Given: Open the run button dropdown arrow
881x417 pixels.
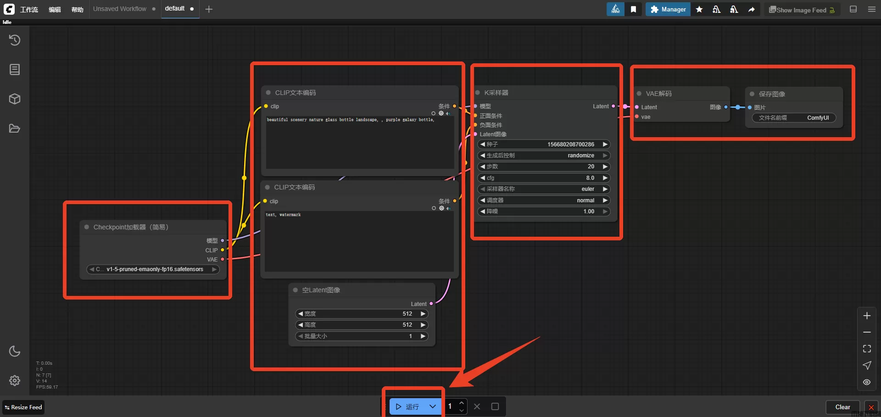Looking at the screenshot, I should (432, 406).
